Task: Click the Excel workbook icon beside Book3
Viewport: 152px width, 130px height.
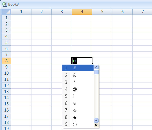Action: [5, 4]
